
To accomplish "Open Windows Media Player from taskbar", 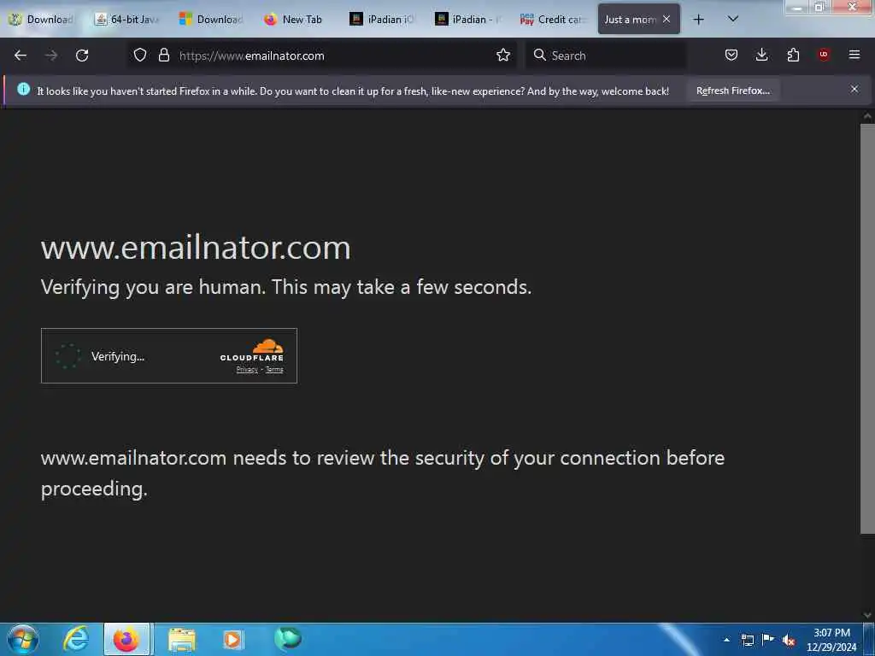I will click(232, 639).
